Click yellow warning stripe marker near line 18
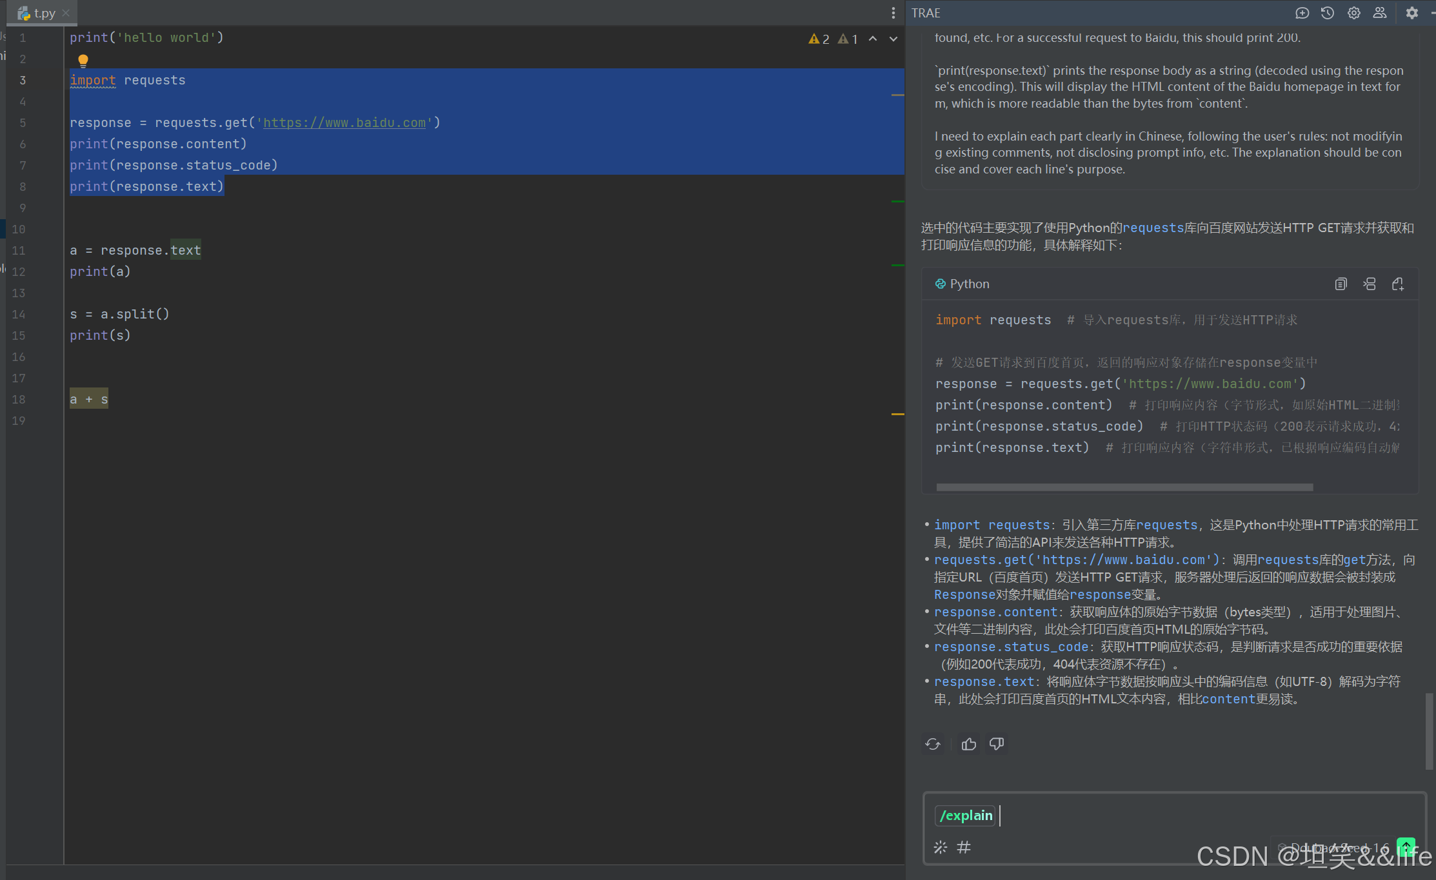The width and height of the screenshot is (1436, 880). point(897,414)
